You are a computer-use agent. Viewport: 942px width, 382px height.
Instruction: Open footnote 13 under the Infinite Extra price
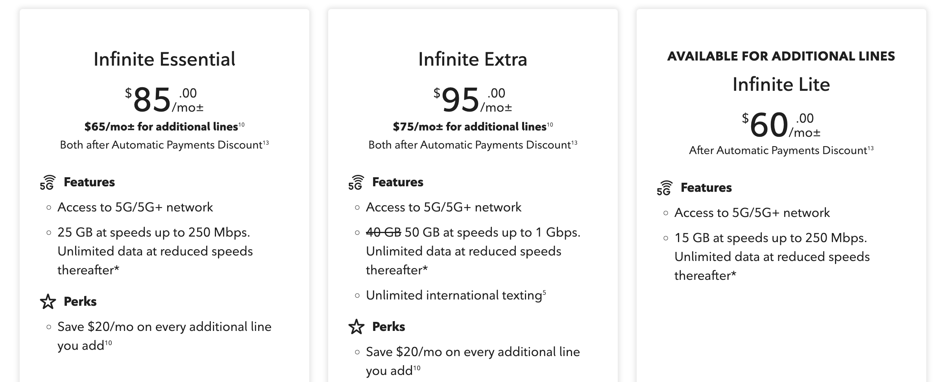point(574,143)
